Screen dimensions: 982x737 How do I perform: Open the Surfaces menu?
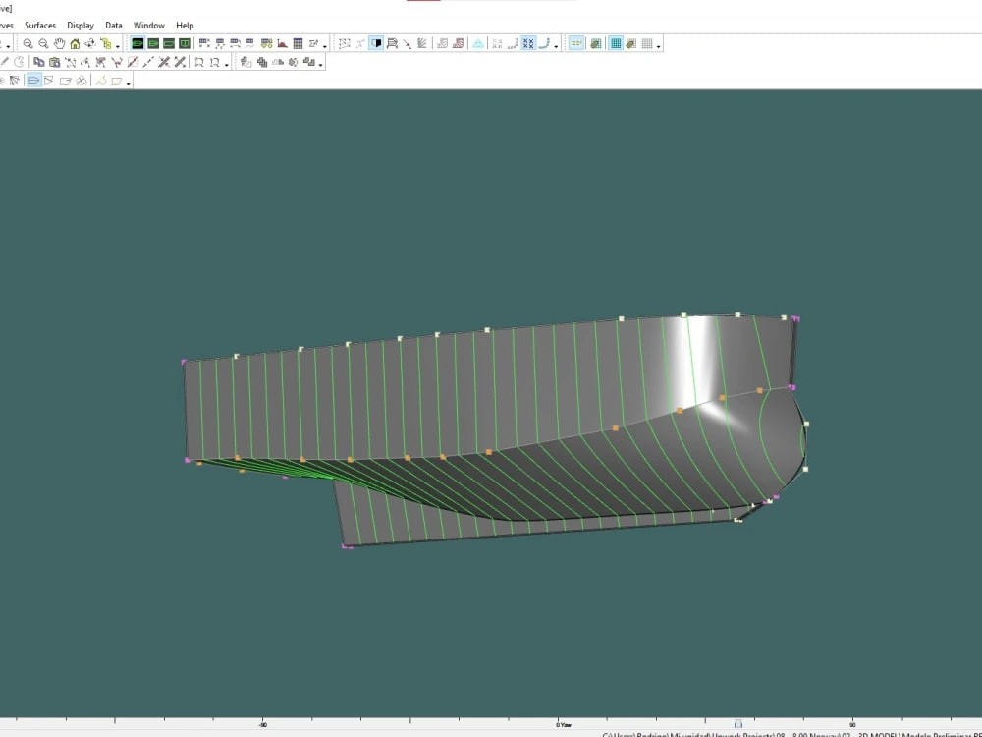pyautogui.click(x=40, y=25)
